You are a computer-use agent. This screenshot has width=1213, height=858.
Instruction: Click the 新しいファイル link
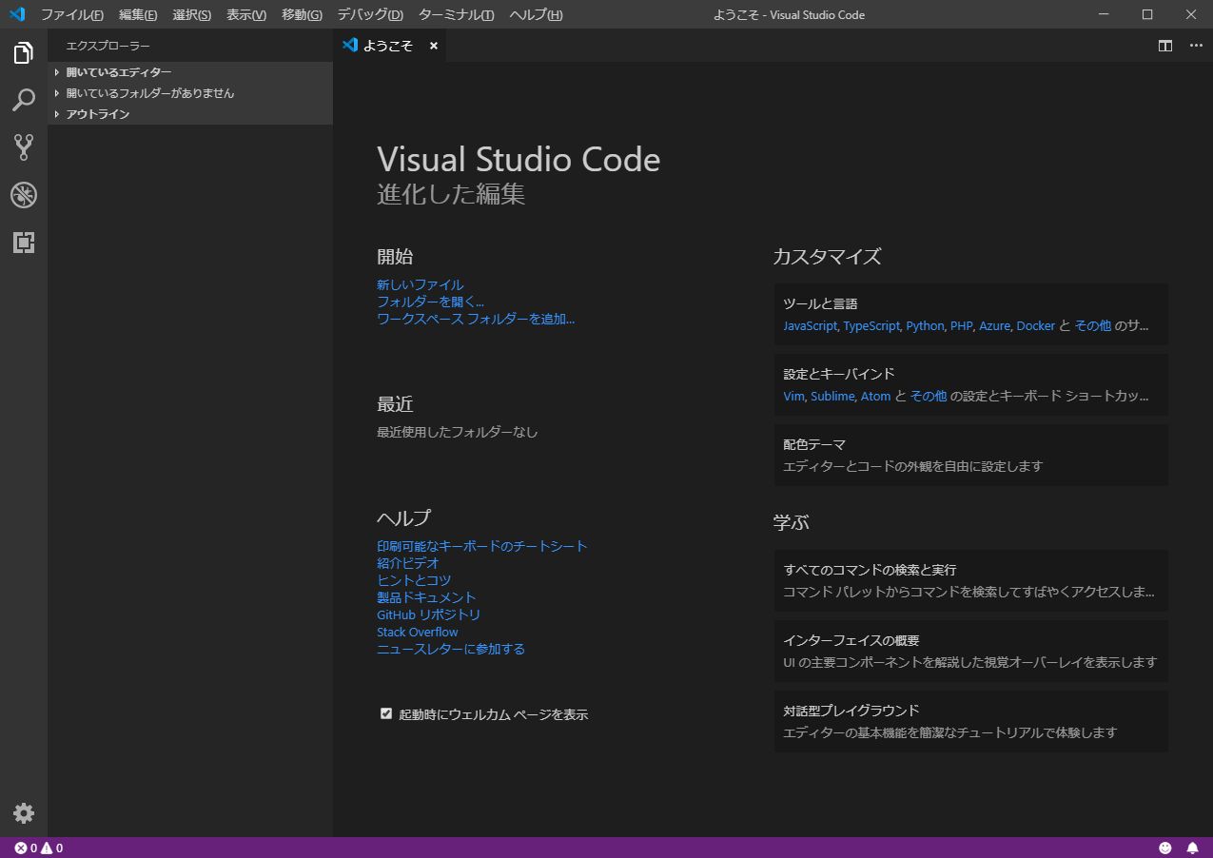click(x=420, y=284)
